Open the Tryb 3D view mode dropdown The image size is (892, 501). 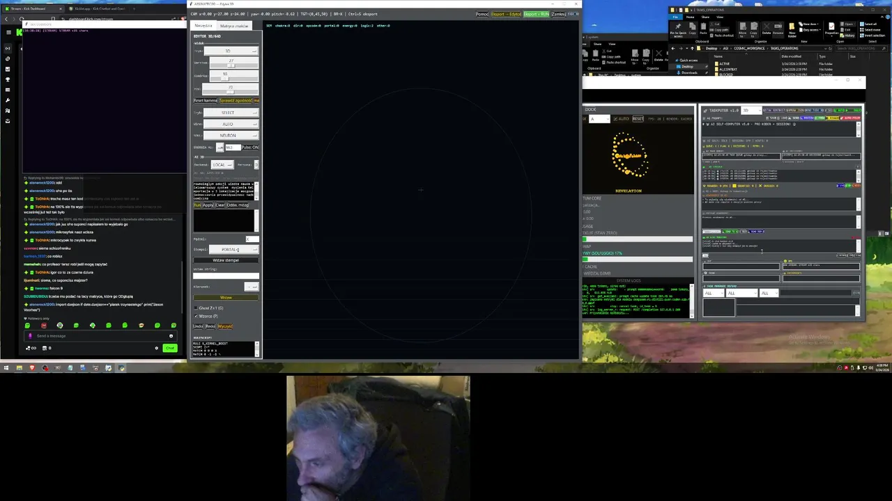point(231,51)
